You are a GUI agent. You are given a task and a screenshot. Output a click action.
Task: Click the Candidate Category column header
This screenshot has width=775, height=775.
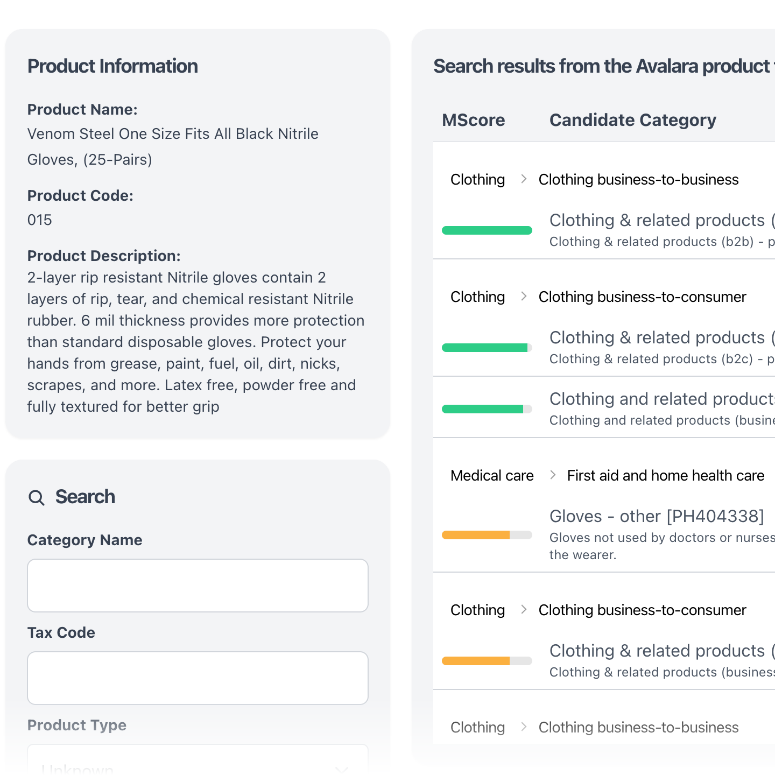(632, 120)
